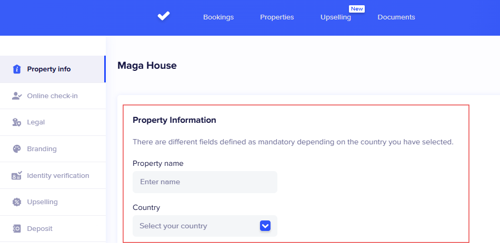Click the Online check-in person icon
500x243 pixels.
pos(16,96)
